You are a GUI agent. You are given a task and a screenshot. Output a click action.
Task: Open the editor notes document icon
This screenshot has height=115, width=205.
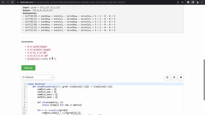pos(167,77)
